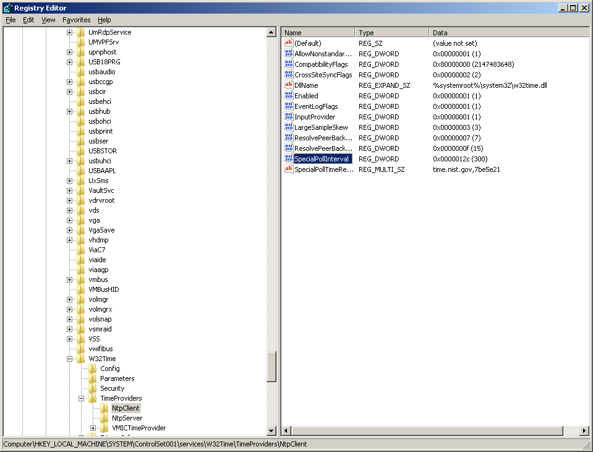Open the File menu
This screenshot has width=593, height=452.
pyautogui.click(x=11, y=20)
